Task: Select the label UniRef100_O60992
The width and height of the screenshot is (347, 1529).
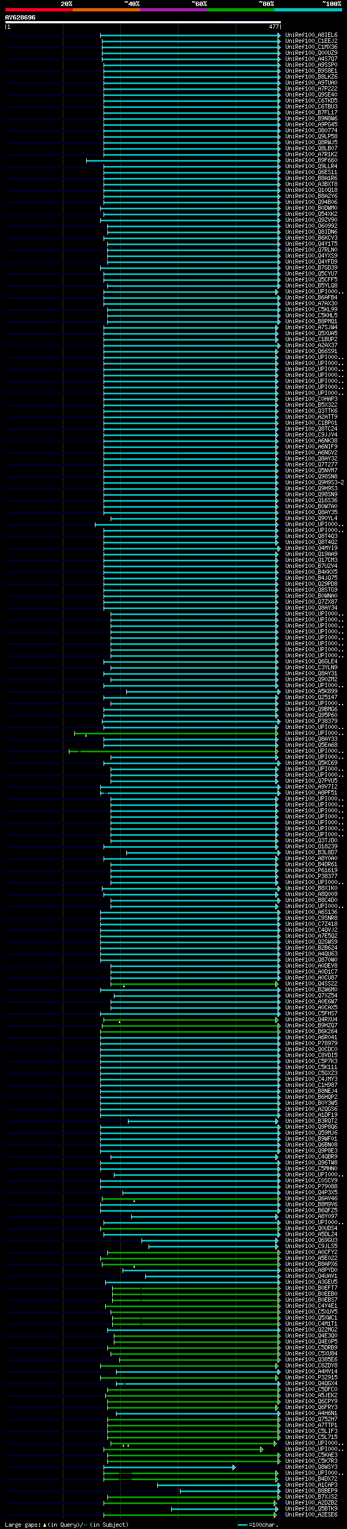Action: 311,226
